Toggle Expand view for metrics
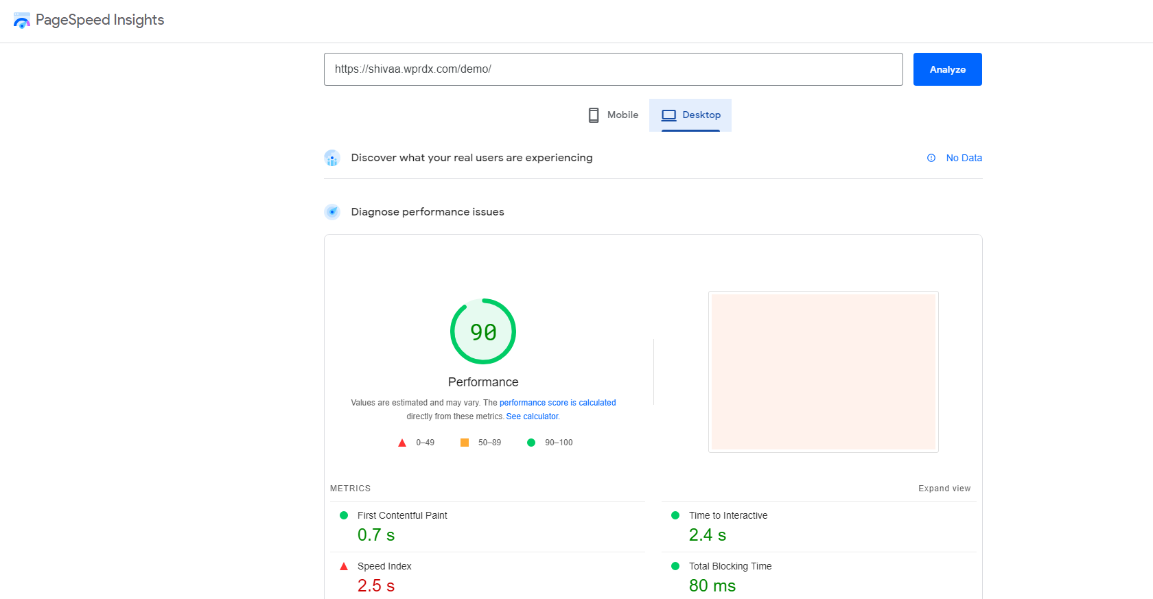 click(944, 489)
